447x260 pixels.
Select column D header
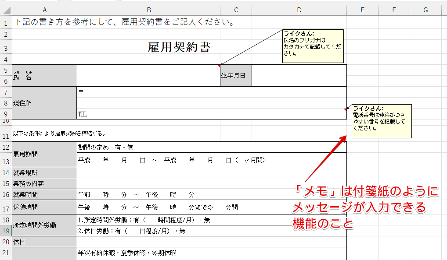pos(299,10)
